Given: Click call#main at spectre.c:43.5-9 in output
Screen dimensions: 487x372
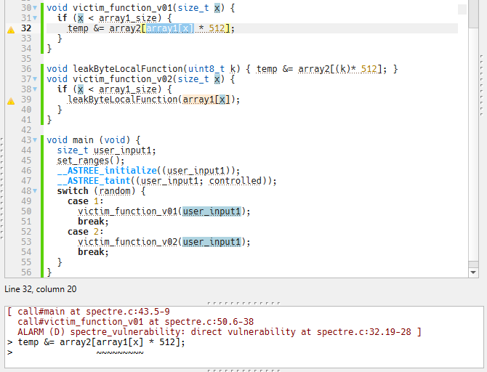Looking at the screenshot, I should tap(94, 312).
